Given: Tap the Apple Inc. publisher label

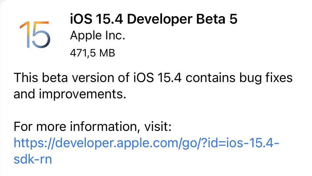Looking at the screenshot, I should pos(98,36).
